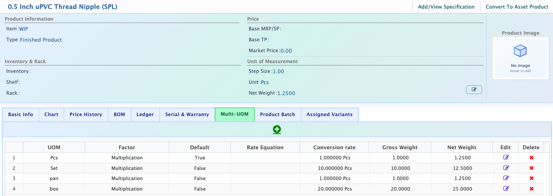This screenshot has height=196, width=553.
Task: Open the Basic Info tab
Action: (x=21, y=115)
